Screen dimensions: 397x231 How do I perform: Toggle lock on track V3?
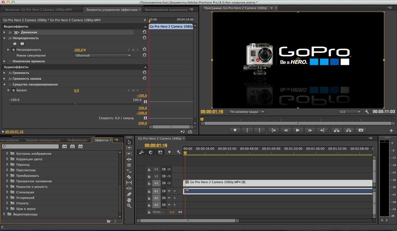click(x=149, y=169)
